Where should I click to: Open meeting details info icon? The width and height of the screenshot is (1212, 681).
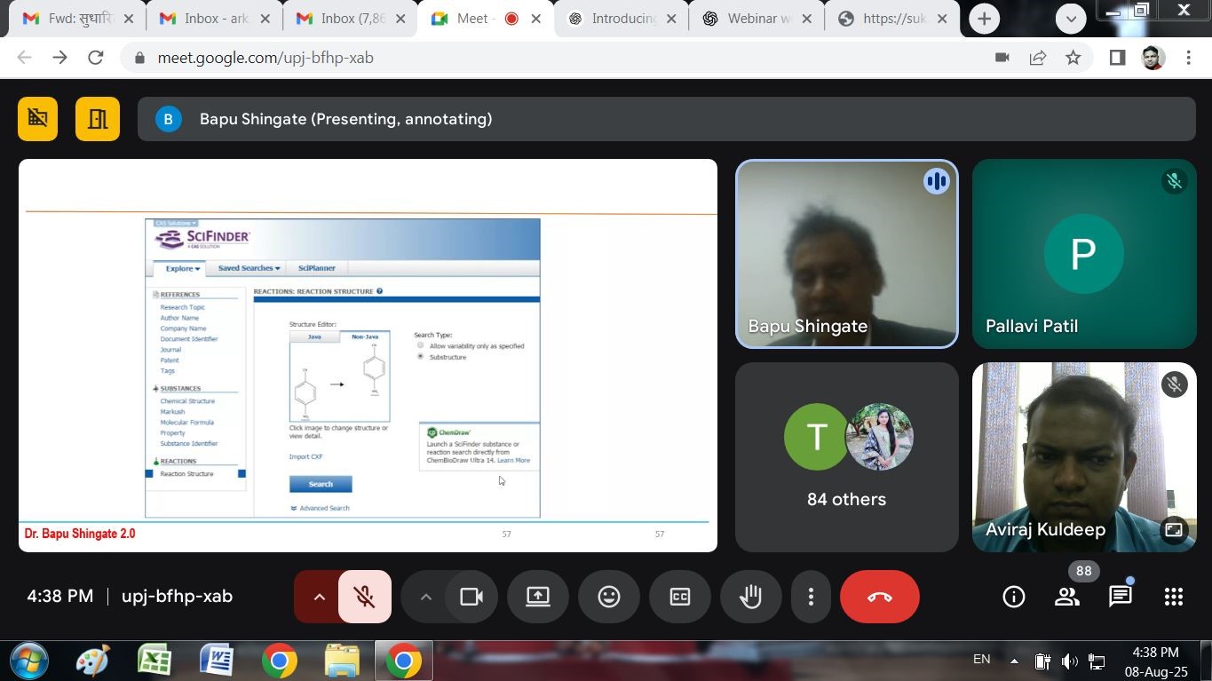[x=1013, y=597]
